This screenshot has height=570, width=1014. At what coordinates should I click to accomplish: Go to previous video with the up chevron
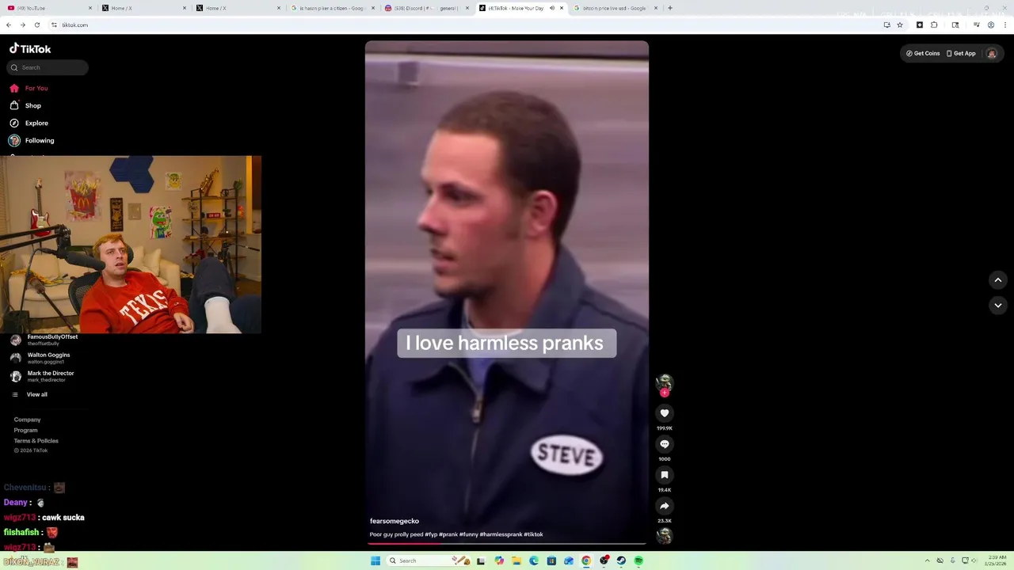click(998, 280)
